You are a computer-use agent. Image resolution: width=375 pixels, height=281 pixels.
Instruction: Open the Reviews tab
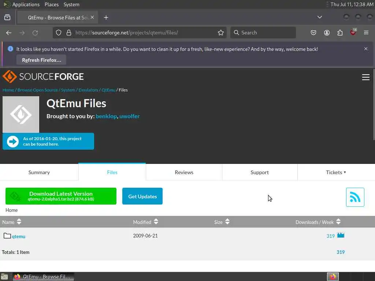point(184,172)
